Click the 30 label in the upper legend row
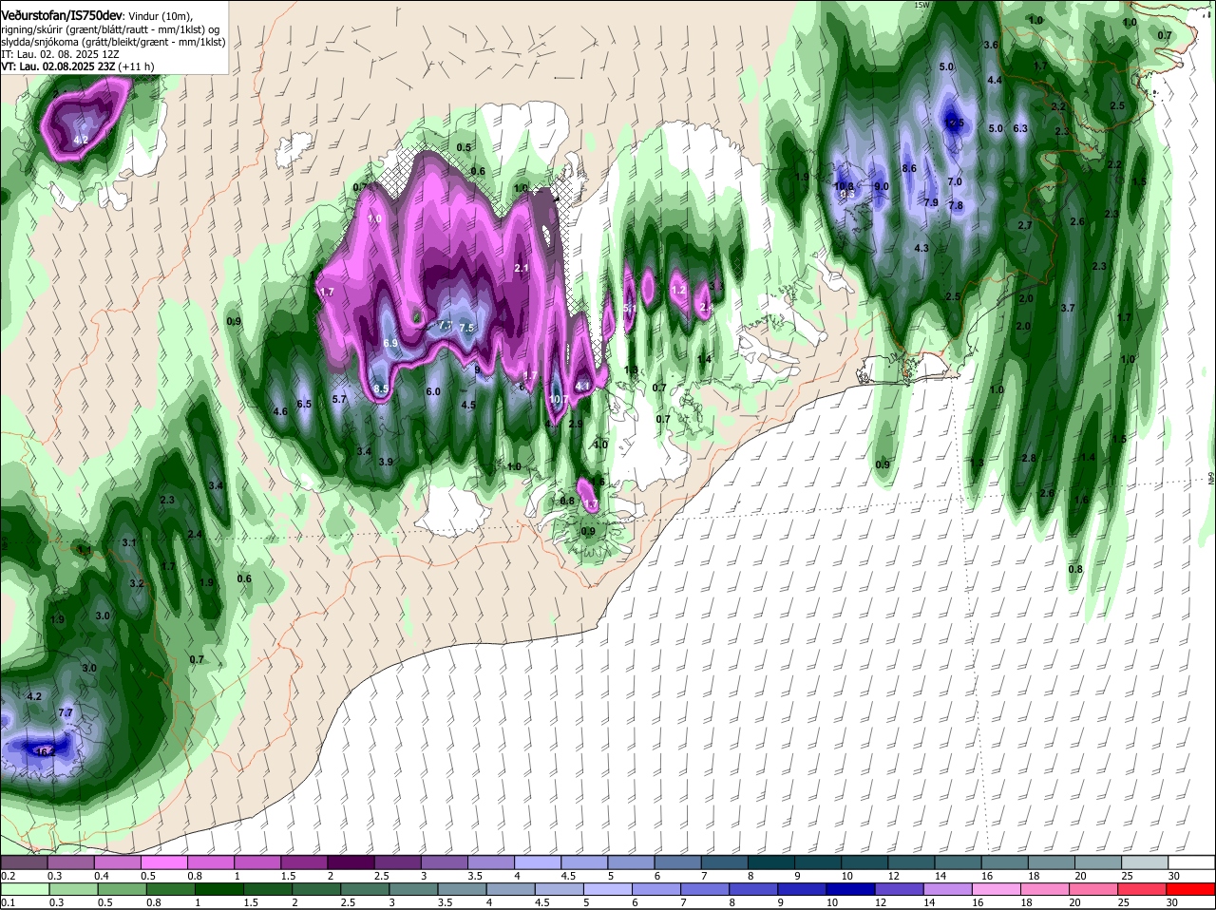This screenshot has width=1216, height=910. (x=1173, y=876)
